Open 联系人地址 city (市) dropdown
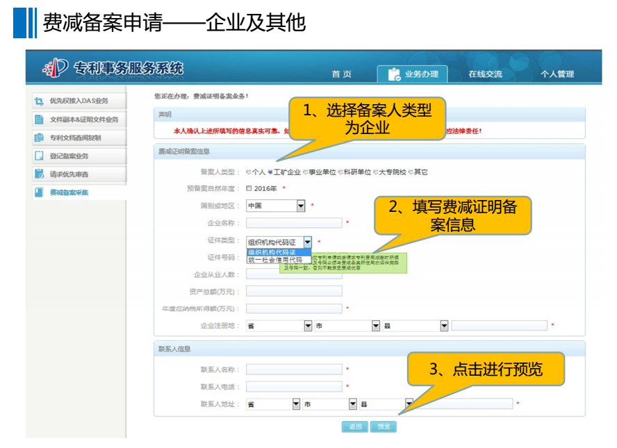This screenshot has height=448, width=617. 330,404
